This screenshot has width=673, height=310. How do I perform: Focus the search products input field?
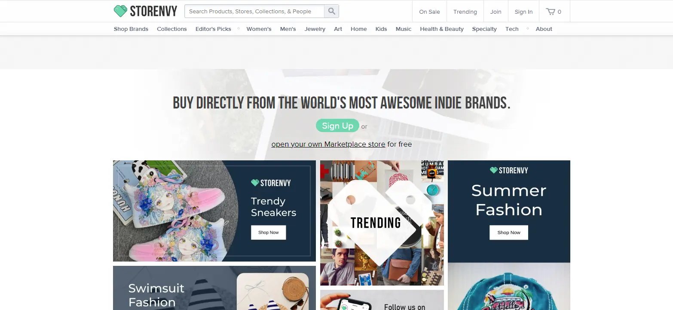click(x=254, y=11)
